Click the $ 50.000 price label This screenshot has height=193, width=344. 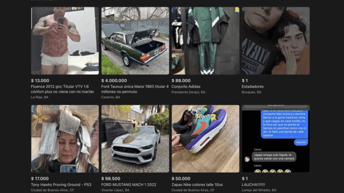click(181, 179)
